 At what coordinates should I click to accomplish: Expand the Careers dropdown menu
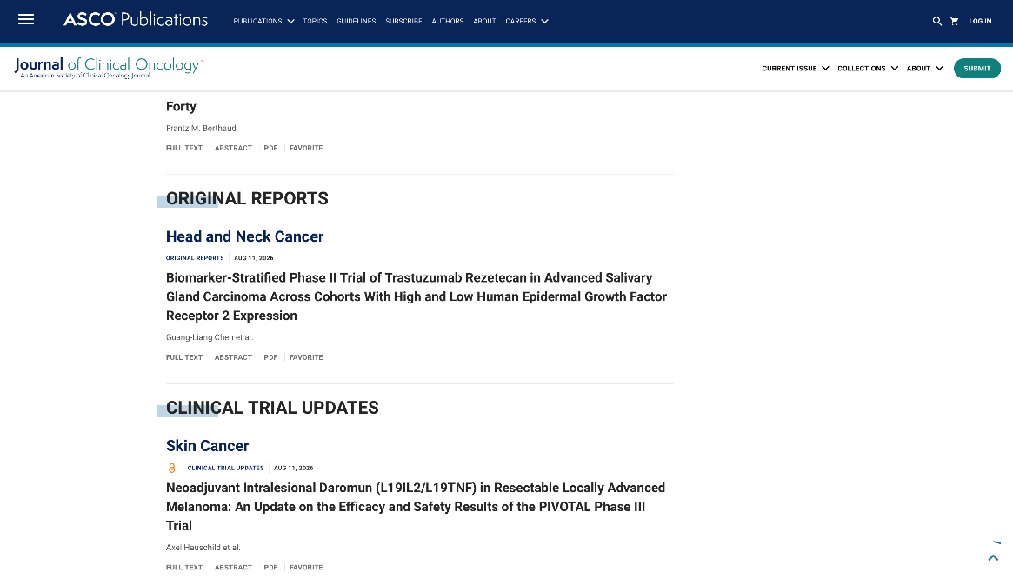[x=527, y=22]
